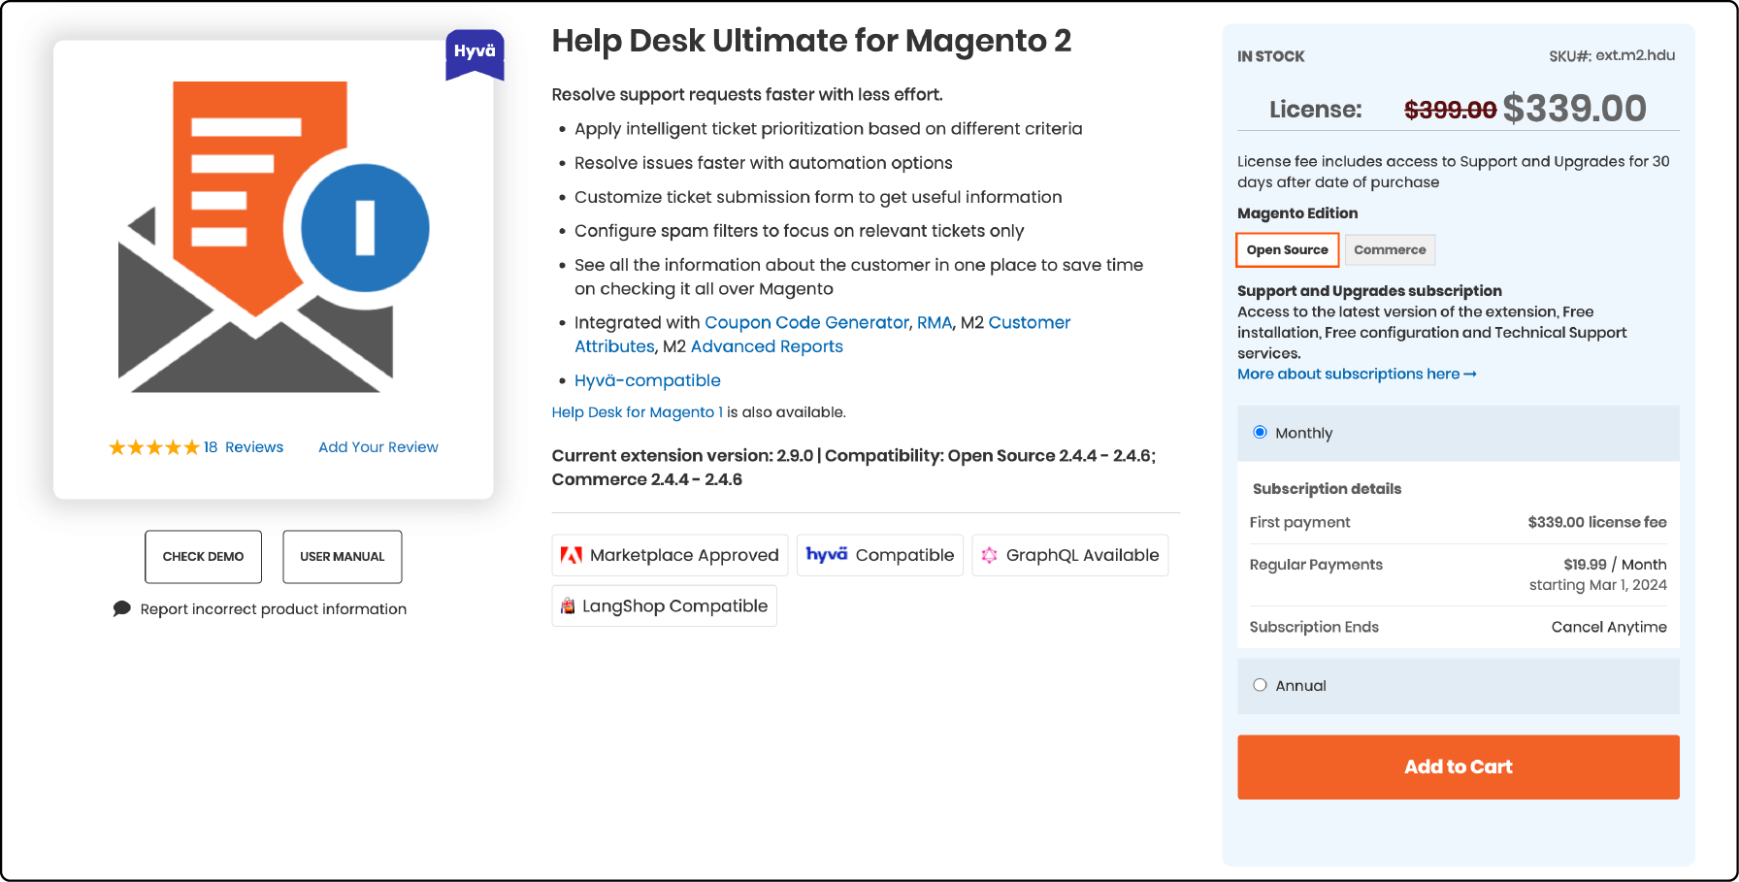Click the Hyvä badge ribbon on product image

[475, 54]
